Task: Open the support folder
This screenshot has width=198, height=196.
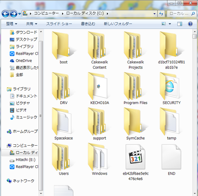Action: (x=99, y=124)
